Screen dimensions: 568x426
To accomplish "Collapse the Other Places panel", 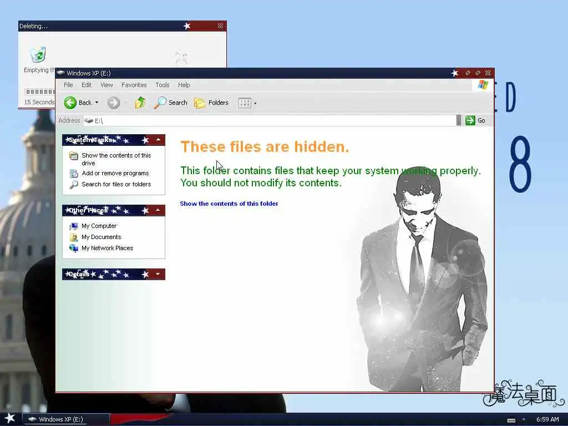I will point(158,210).
